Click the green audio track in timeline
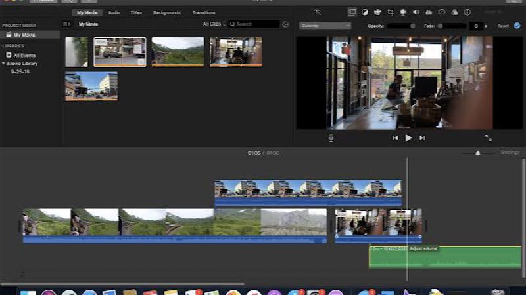This screenshot has height=295, width=526. tap(445, 257)
